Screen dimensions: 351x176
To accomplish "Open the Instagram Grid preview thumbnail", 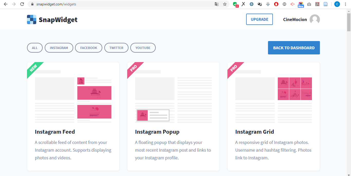I will pyautogui.click(x=274, y=96).
